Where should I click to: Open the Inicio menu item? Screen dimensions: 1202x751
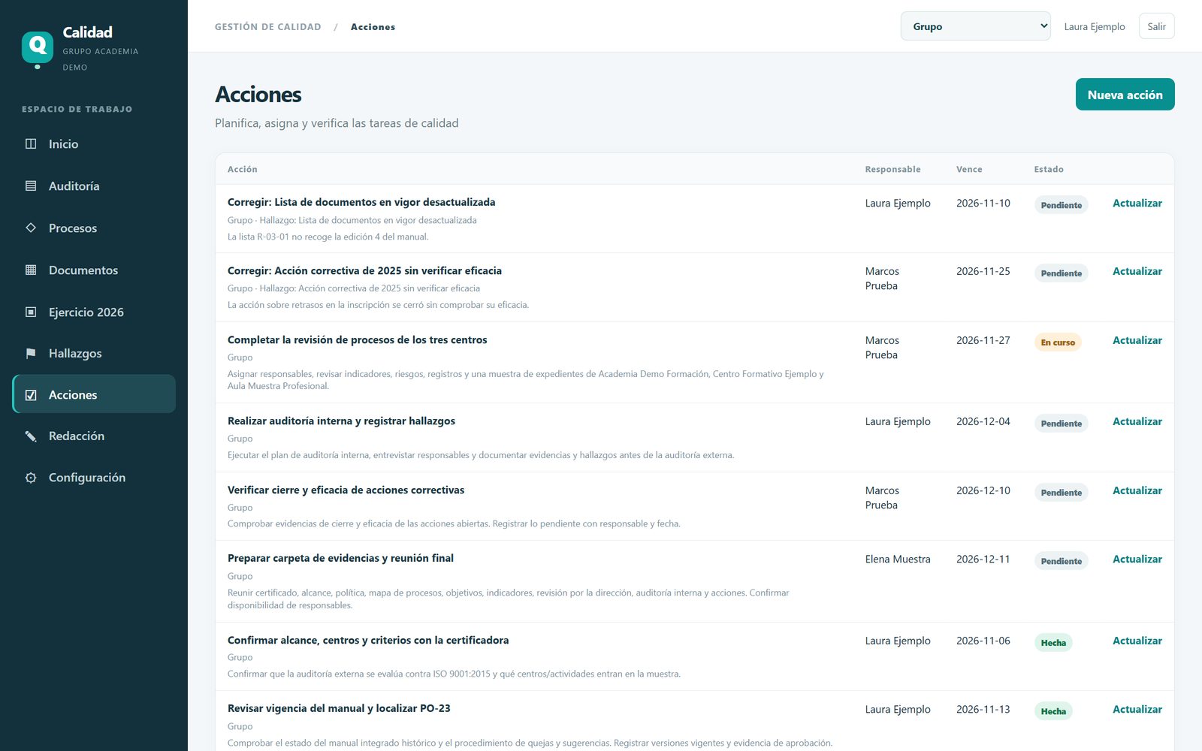(94, 143)
